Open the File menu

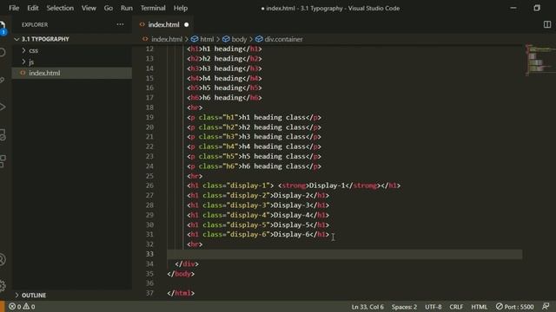click(14, 8)
